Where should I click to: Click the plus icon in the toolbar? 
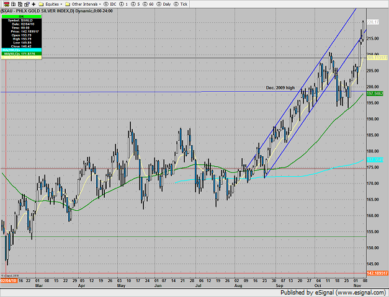click(34, 4)
